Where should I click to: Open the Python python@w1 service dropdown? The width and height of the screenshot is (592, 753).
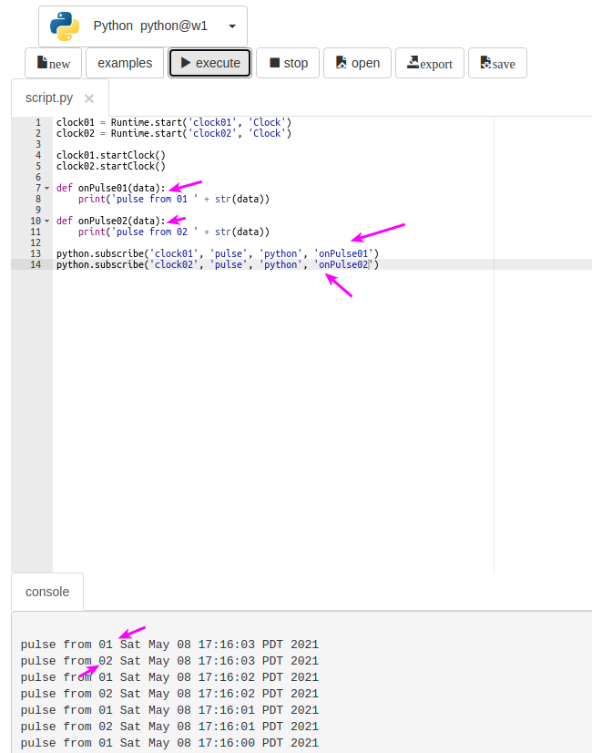click(x=143, y=26)
